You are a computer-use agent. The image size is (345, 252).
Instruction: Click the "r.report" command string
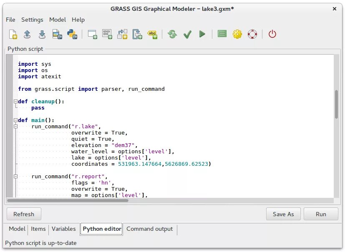click(88, 177)
